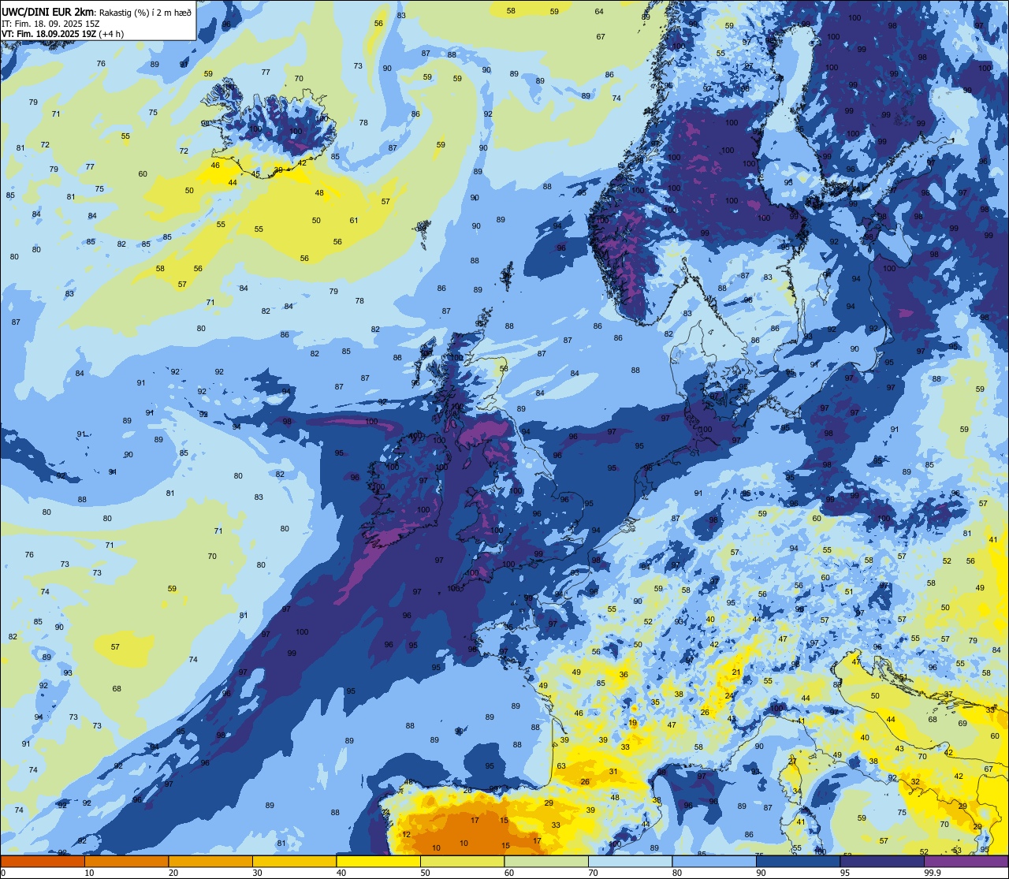This screenshot has height=879, width=1009.
Task: Click the bright yellow 40–50% legend swatch
Action: coord(378,861)
